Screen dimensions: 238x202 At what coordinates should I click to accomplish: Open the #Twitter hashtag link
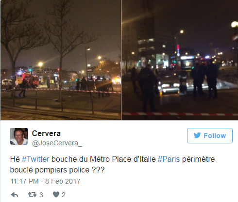35,159
